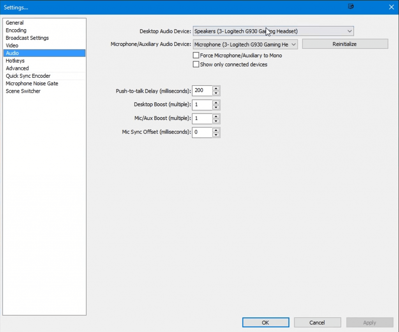Screen dimensions: 399x332
Task: Decrease the Desktop Boost multiple
Action: point(216,107)
